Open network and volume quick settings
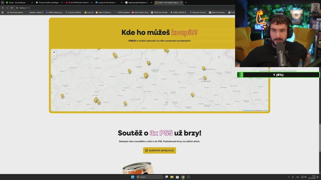The image size is (321, 180). (x=304, y=177)
